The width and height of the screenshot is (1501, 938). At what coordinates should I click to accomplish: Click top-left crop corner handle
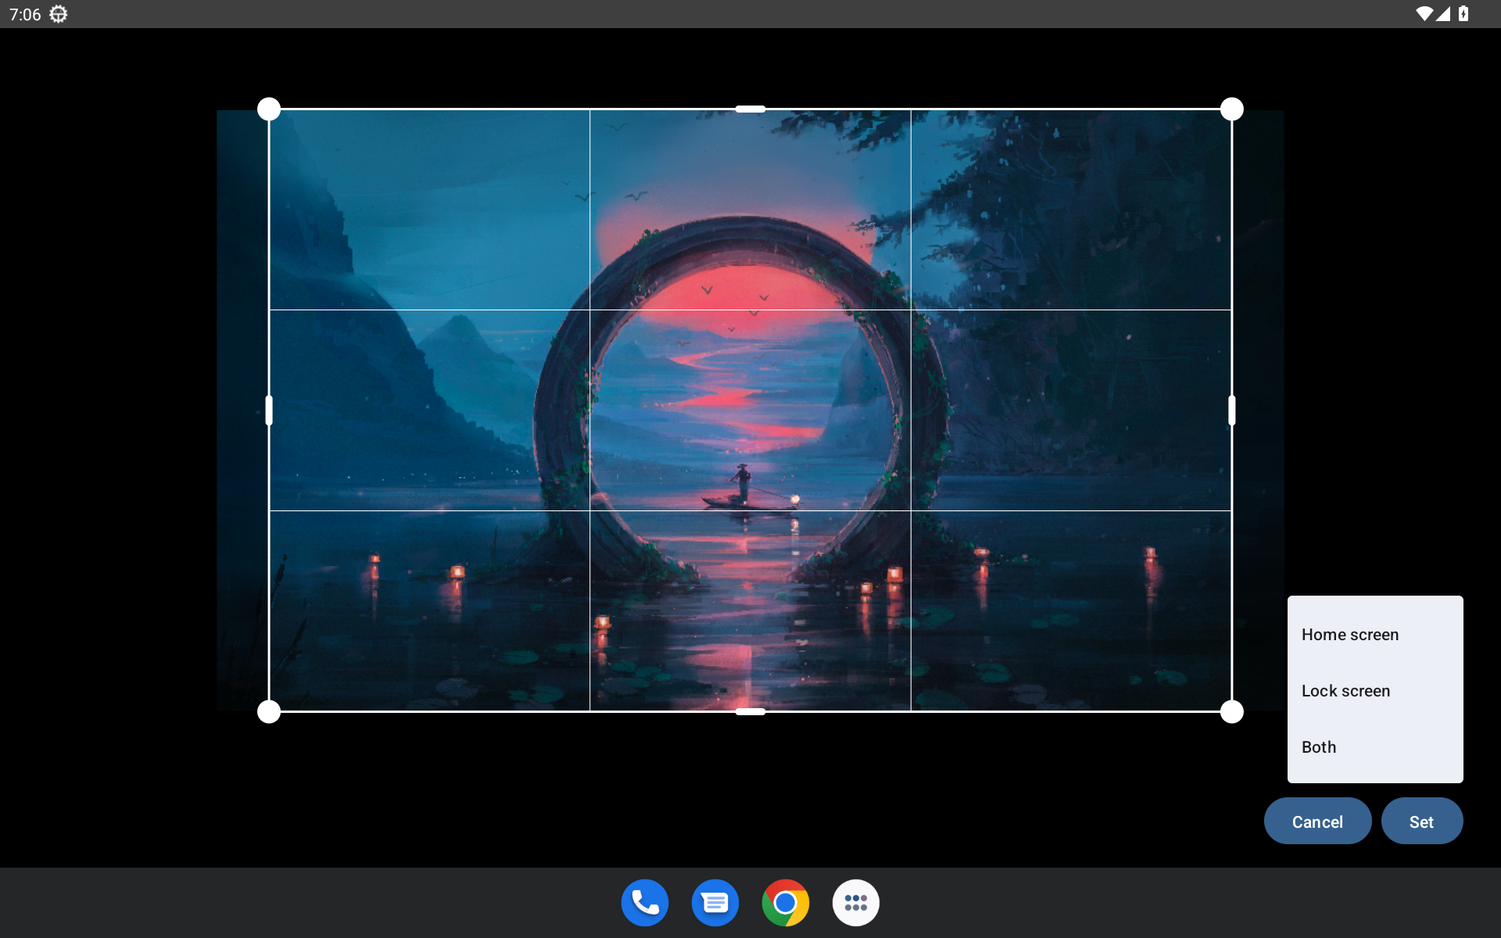pyautogui.click(x=269, y=109)
